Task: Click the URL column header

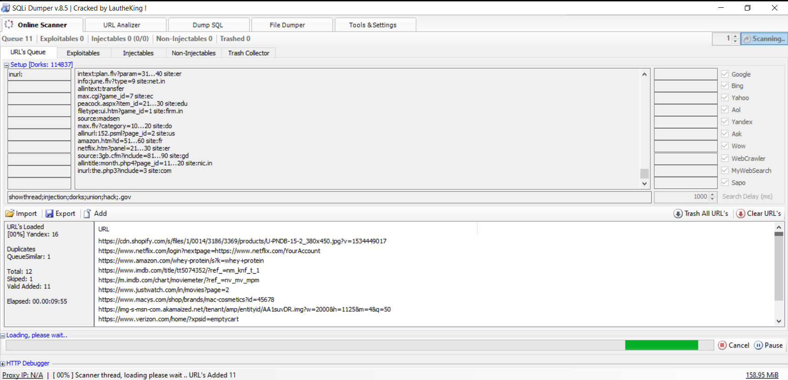Action: pos(286,229)
